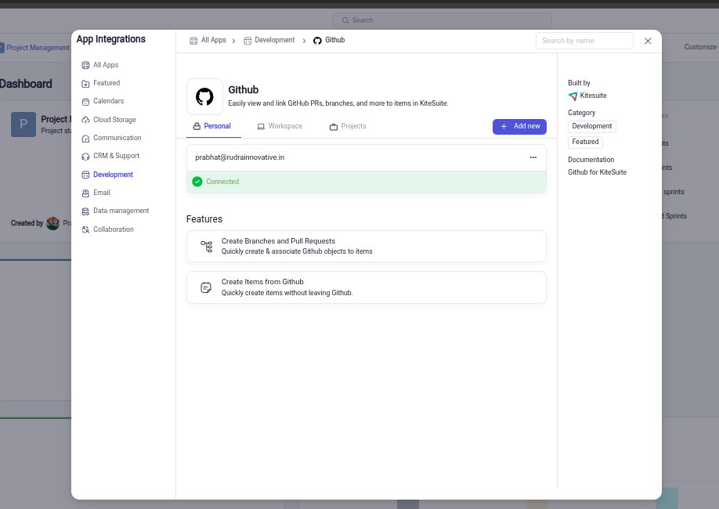719x509 pixels.
Task: Click the search magnifier icon in top bar
Action: [x=345, y=20]
